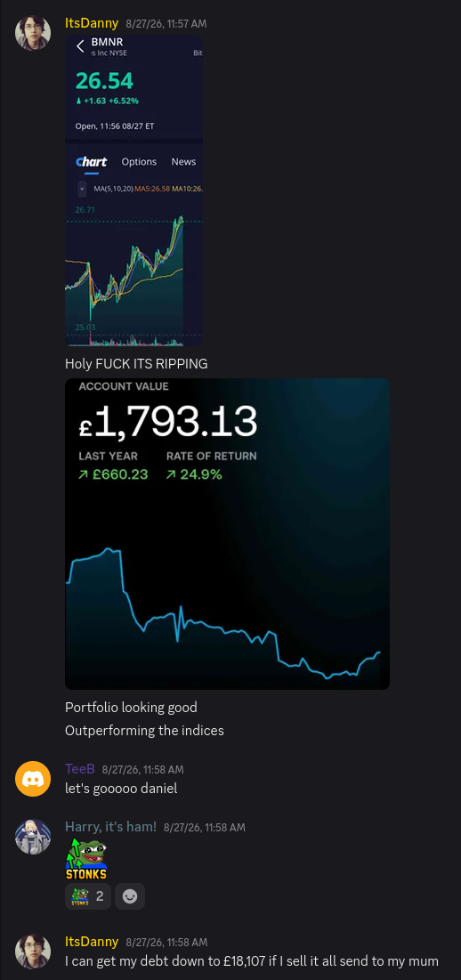The image size is (461, 980).
Task: Open the MA indicator dropdown in chart image
Action: click(x=82, y=189)
